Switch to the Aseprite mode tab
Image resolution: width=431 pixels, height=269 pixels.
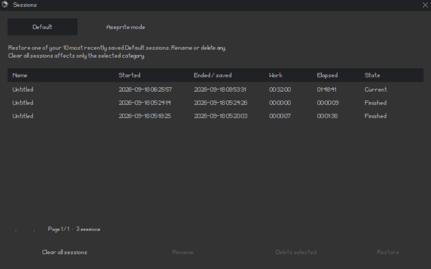click(x=126, y=27)
